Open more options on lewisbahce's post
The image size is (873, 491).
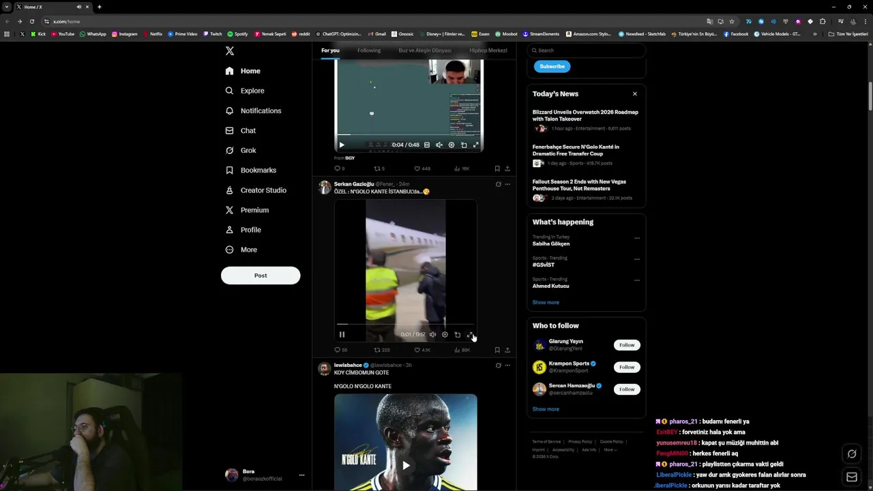507,366
